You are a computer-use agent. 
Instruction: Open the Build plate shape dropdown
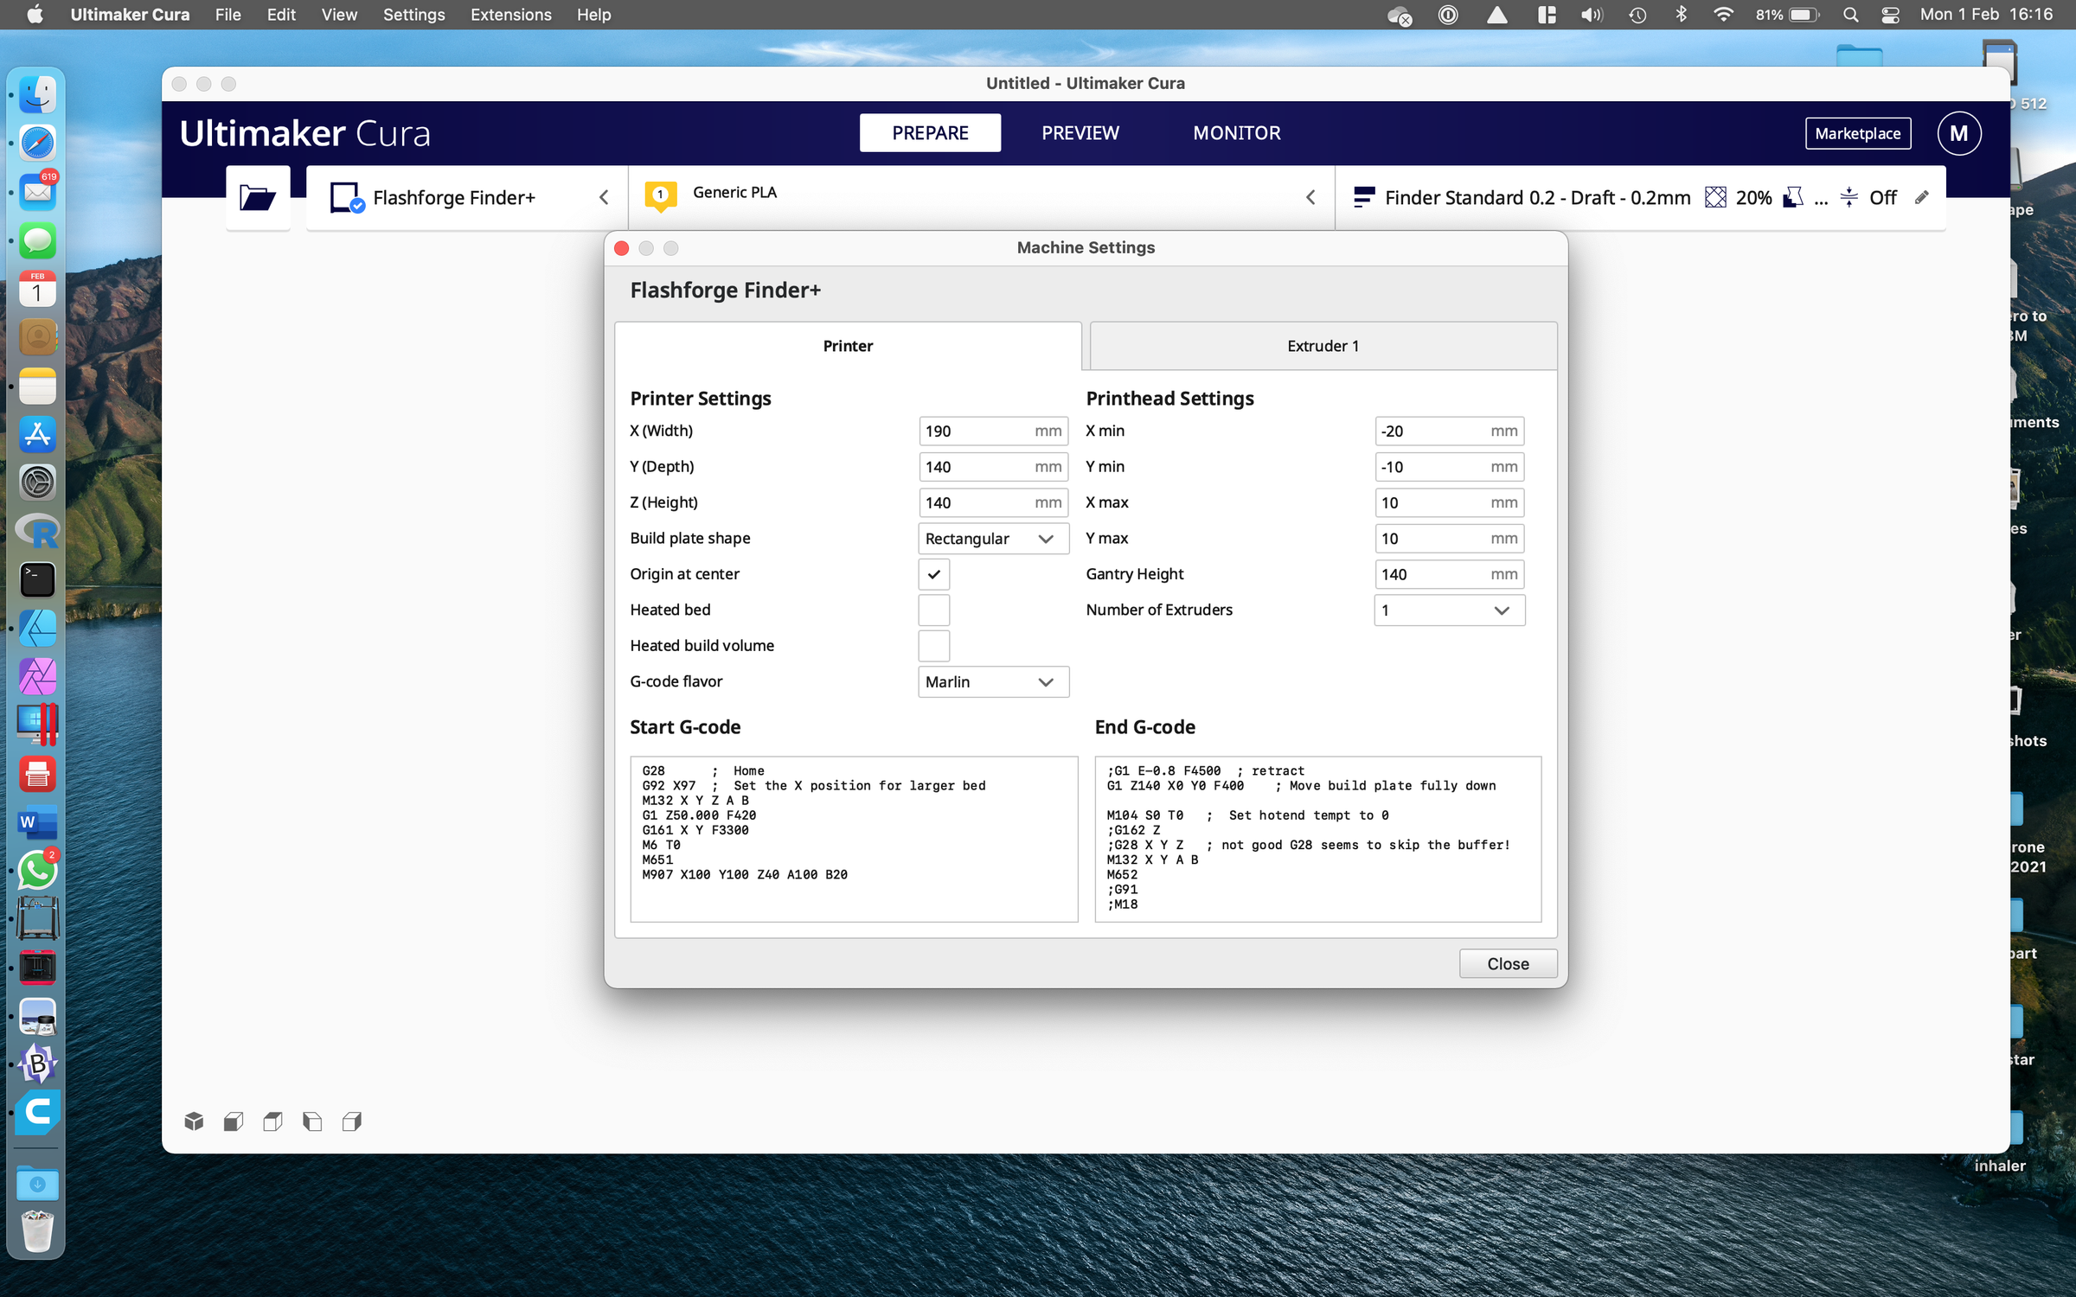(x=992, y=539)
